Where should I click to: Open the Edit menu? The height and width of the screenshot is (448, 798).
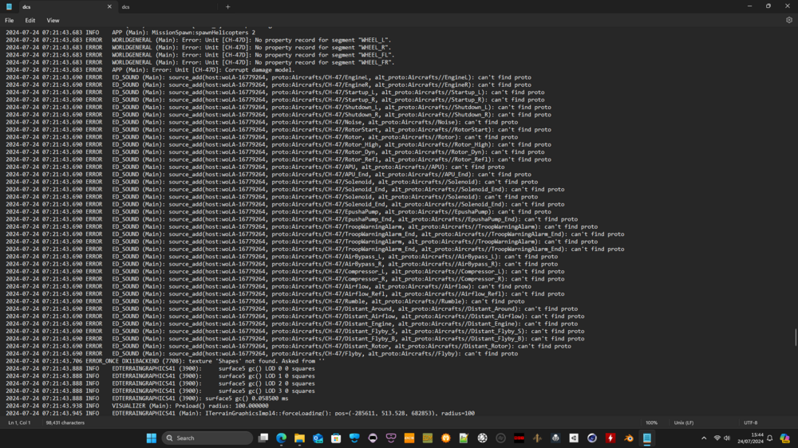click(x=30, y=21)
